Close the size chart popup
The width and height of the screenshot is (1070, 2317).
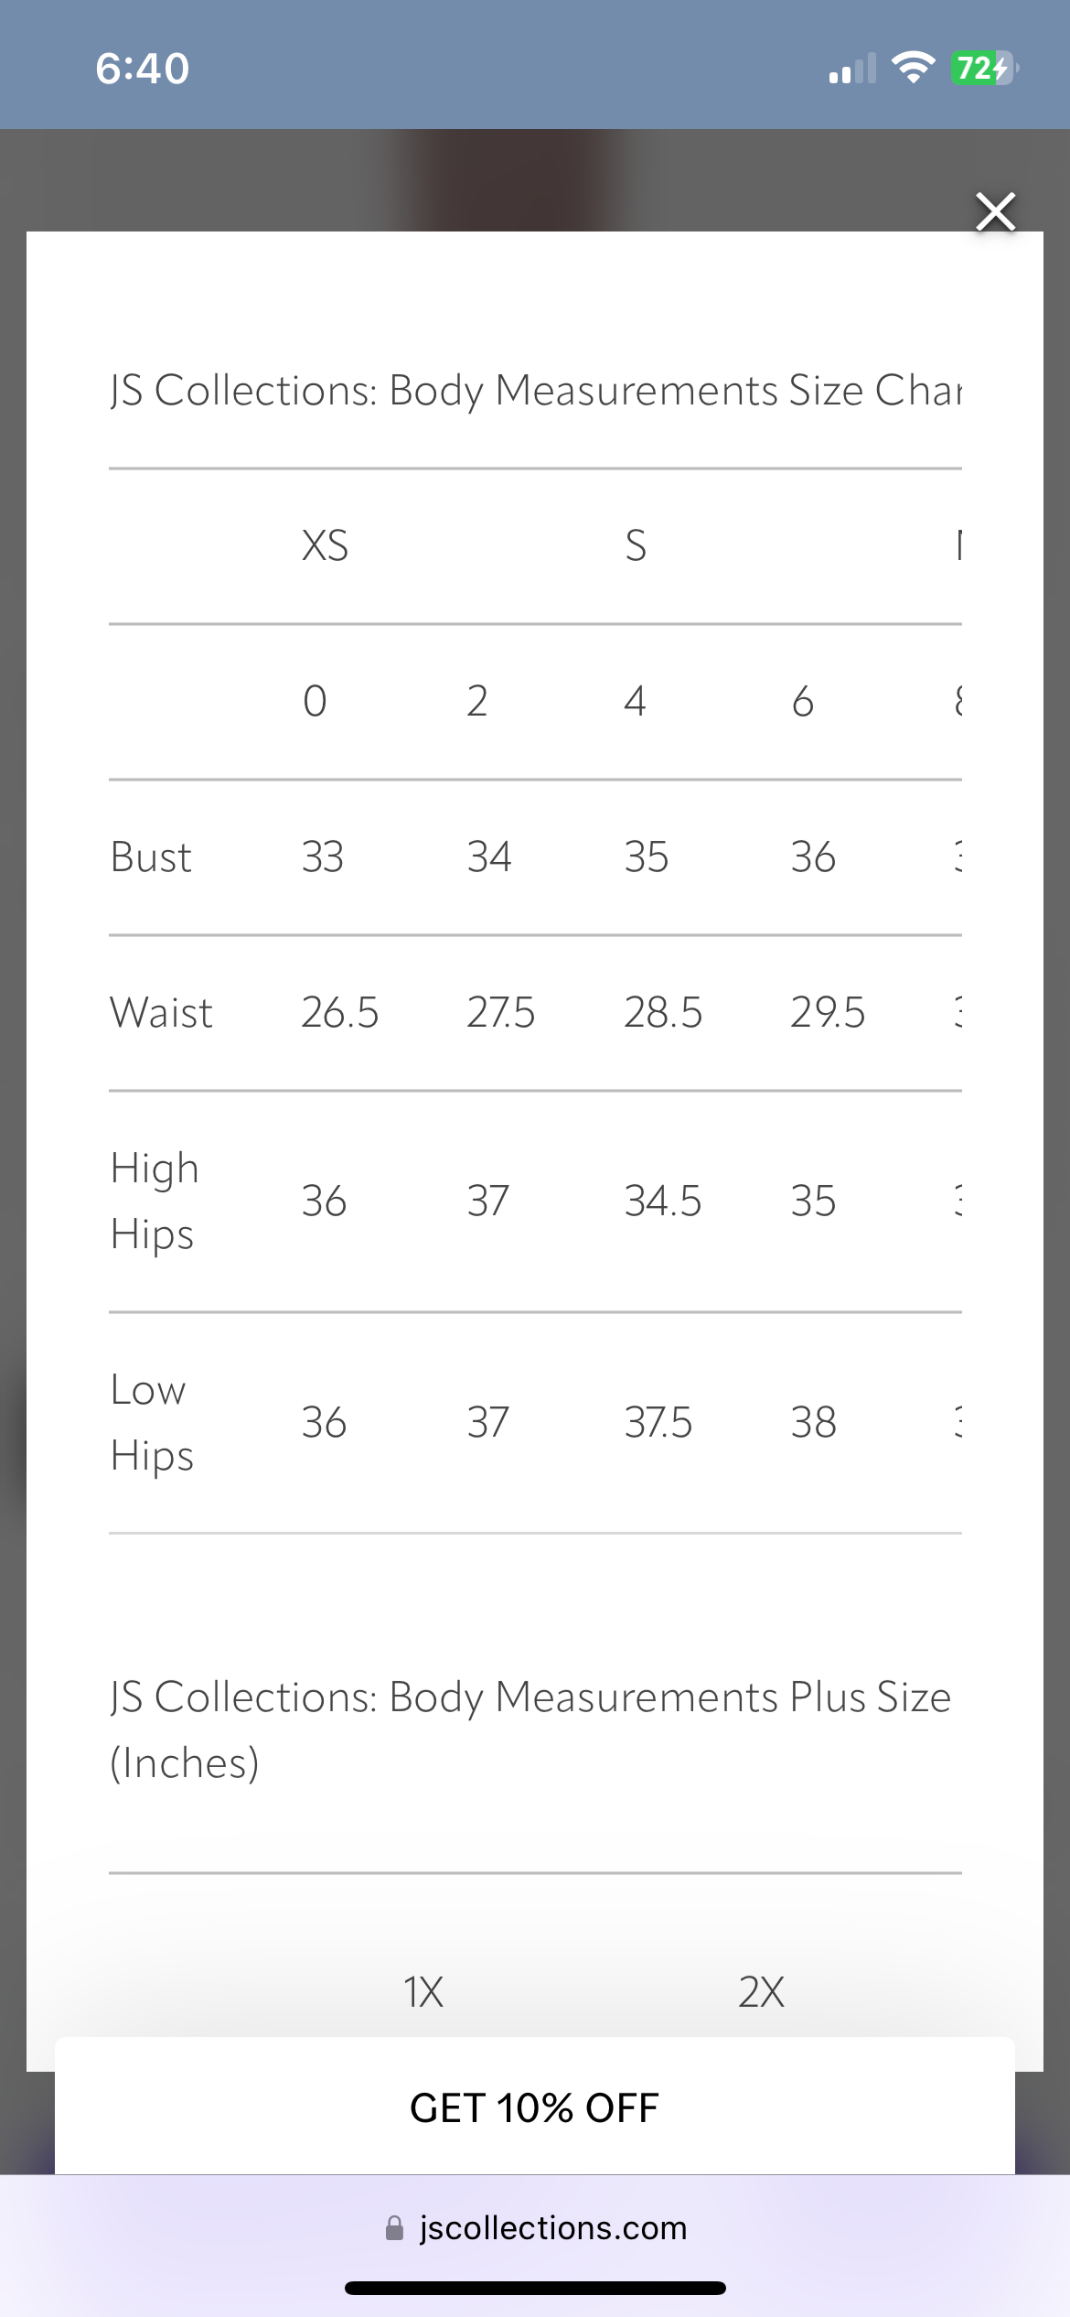[x=995, y=212]
